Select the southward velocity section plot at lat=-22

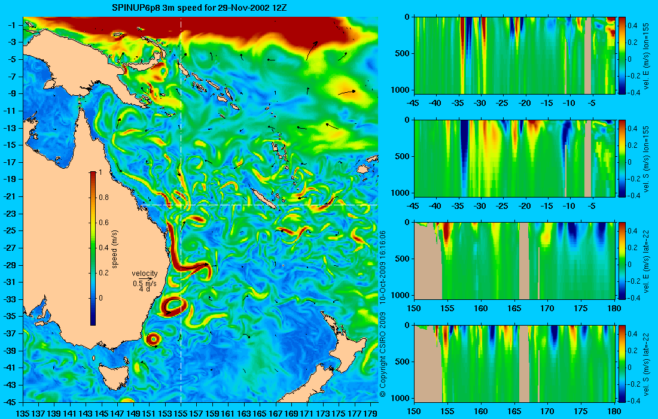(514, 363)
